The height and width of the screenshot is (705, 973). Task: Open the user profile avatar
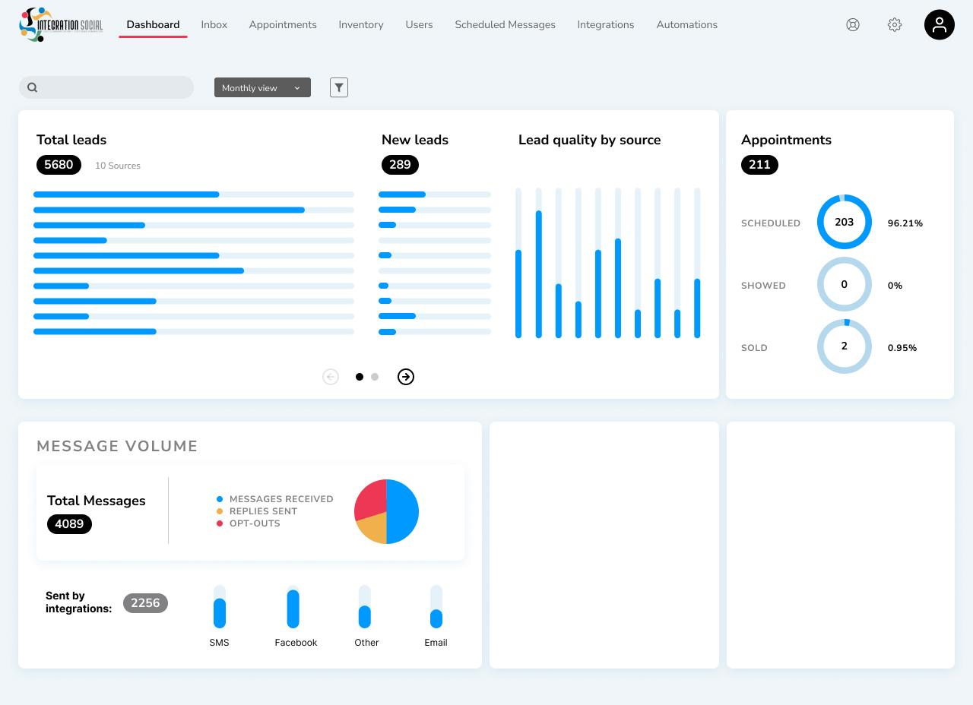point(940,24)
